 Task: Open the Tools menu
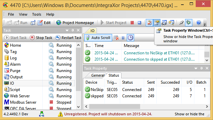(37, 14)
